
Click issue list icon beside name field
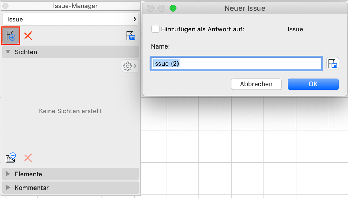point(333,64)
